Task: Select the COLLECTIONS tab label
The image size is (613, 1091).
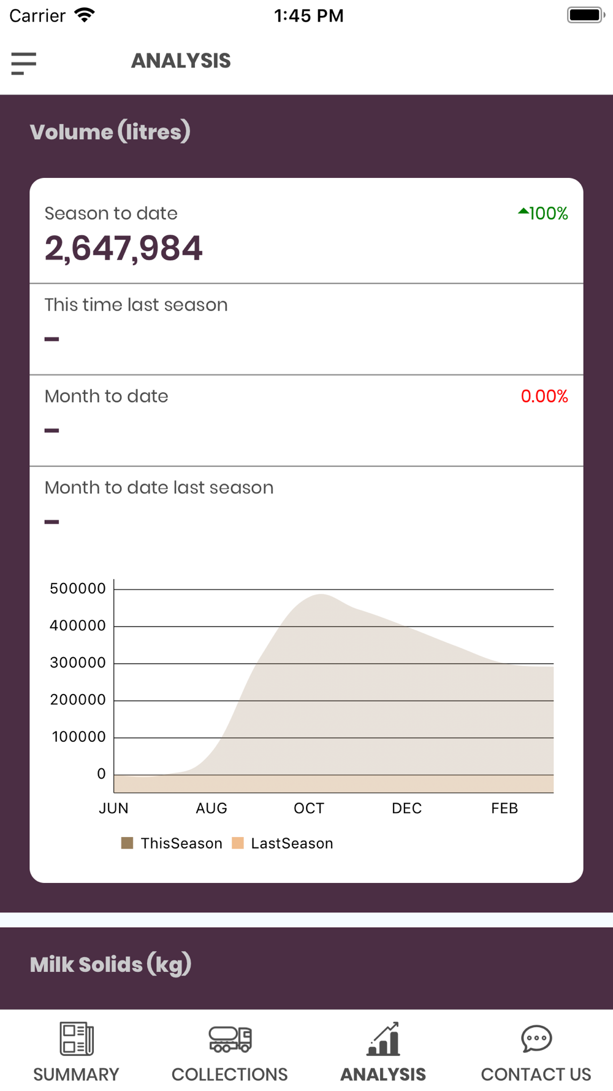Action: click(230, 1074)
